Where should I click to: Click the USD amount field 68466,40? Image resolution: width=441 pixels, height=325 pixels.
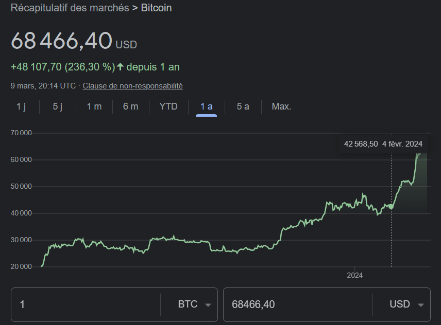[296, 304]
